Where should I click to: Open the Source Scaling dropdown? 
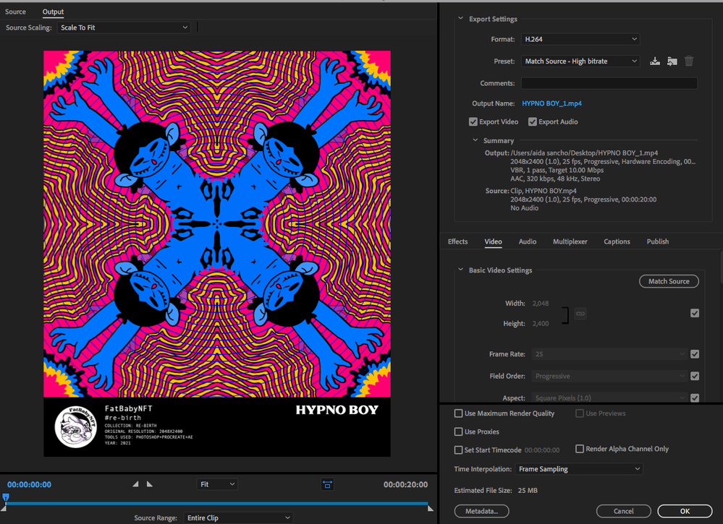coord(124,27)
